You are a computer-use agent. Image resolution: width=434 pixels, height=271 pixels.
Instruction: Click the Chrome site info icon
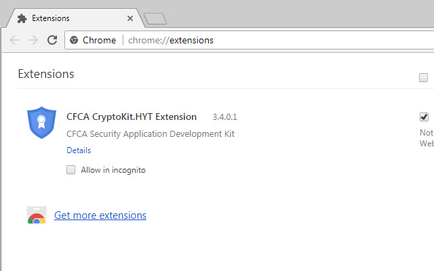(74, 40)
